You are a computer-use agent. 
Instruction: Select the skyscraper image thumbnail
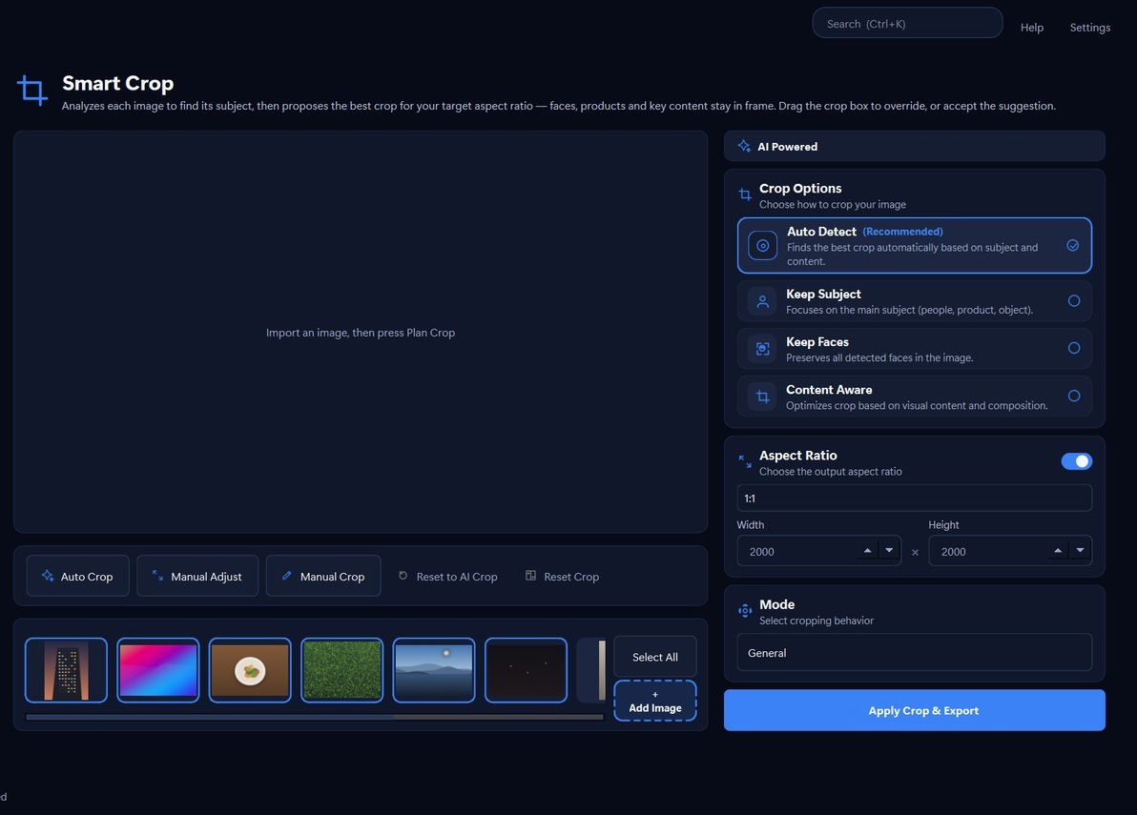click(66, 670)
